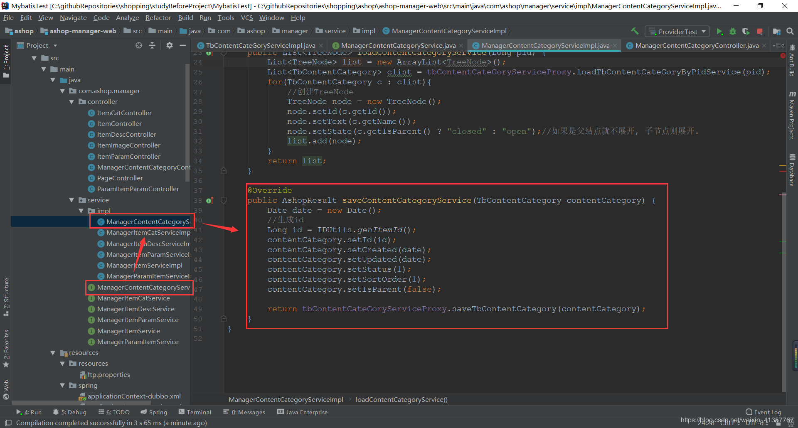
Task: Click implements-method gutter icon on line 38
Action: tap(209, 201)
